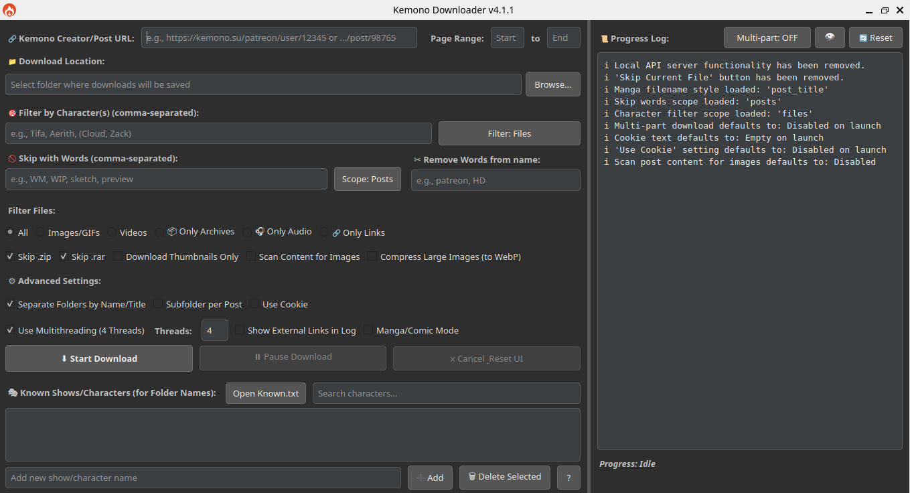Click the flame app icon in title bar
This screenshot has width=910, height=493.
tap(9, 10)
